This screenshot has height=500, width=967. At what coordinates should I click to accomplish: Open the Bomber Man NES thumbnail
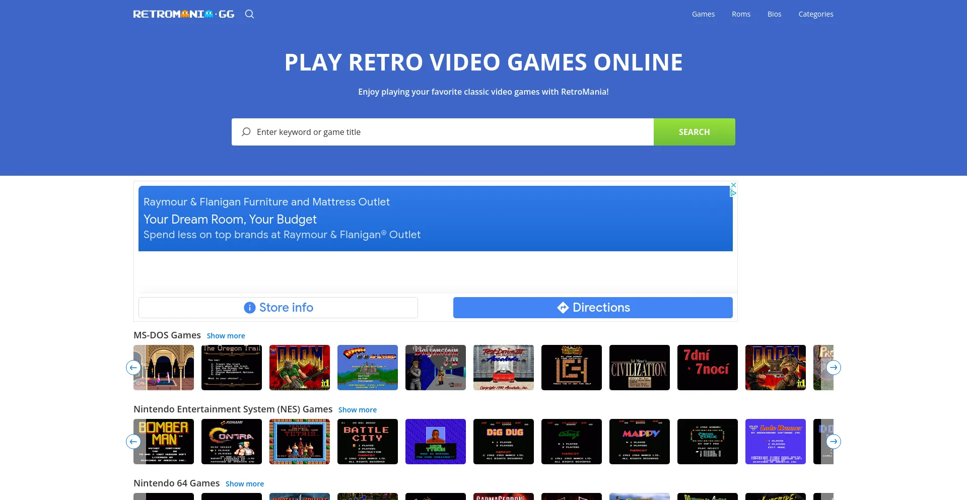tap(164, 442)
